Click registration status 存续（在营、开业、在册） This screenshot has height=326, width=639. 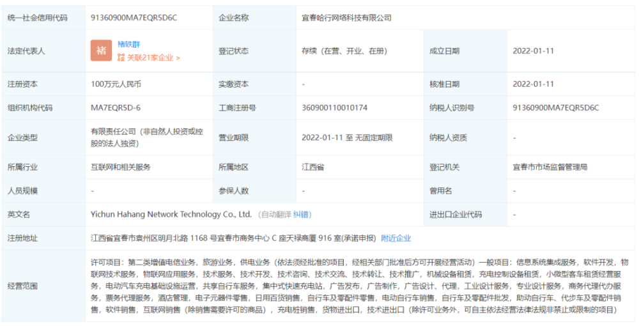(344, 51)
